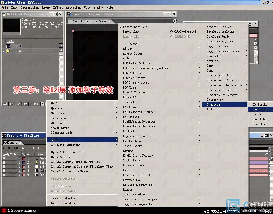Open the Comp 1 dropdown arrow in Project preview
Screen dimensions: 273x214
pyautogui.click(x=34, y=19)
